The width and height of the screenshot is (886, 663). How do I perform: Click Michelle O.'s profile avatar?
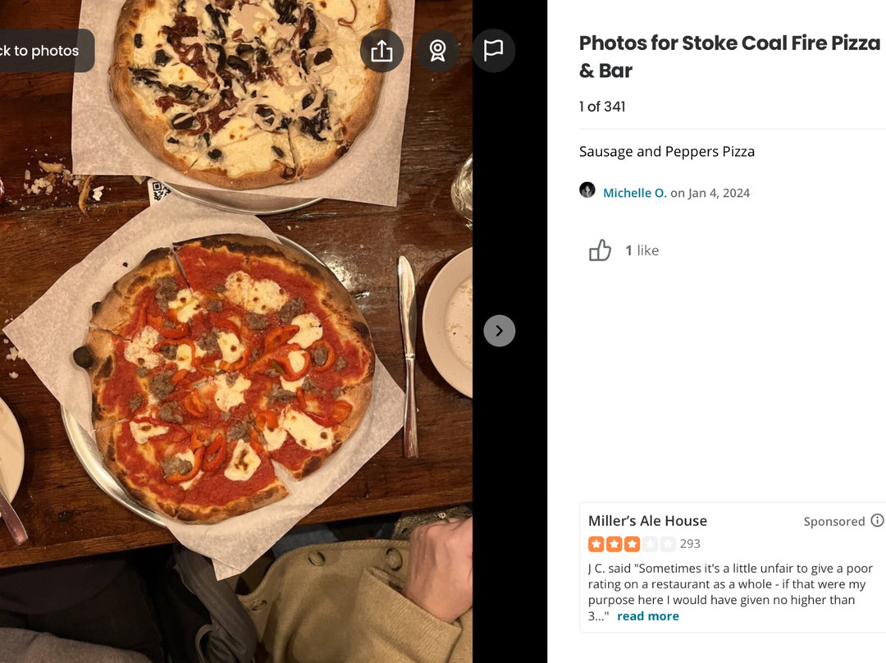[587, 191]
